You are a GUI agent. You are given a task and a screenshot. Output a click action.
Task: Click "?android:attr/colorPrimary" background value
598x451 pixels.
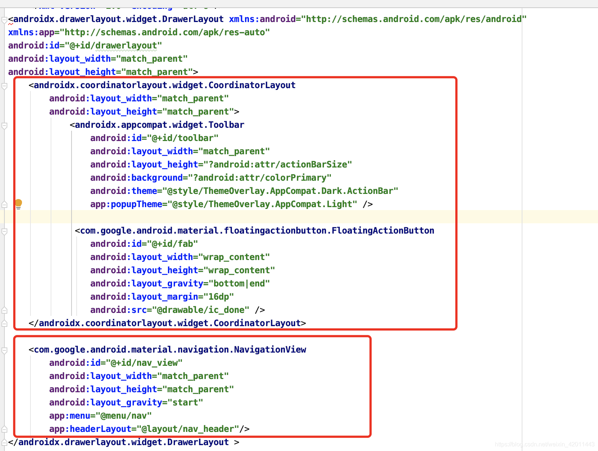click(260, 178)
